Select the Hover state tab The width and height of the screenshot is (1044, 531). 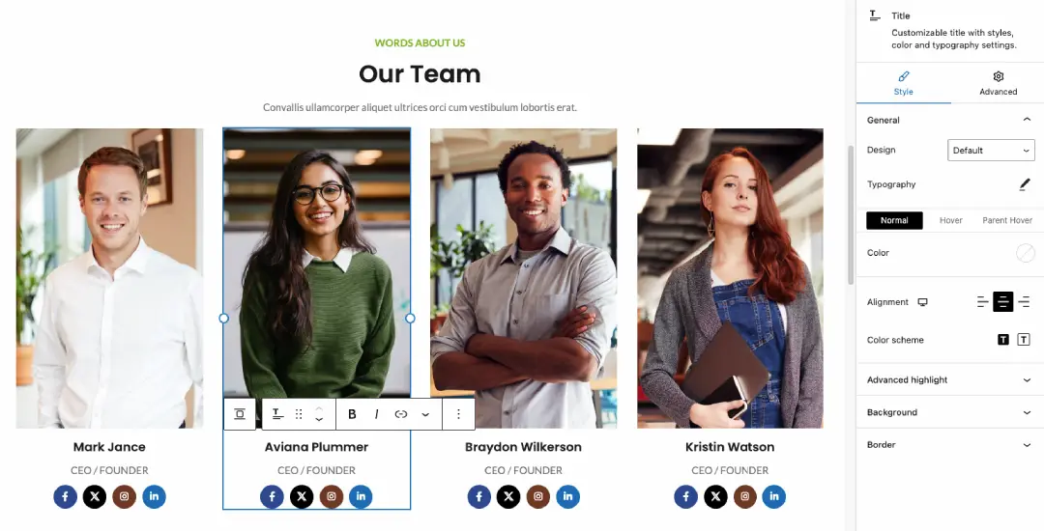coord(951,221)
